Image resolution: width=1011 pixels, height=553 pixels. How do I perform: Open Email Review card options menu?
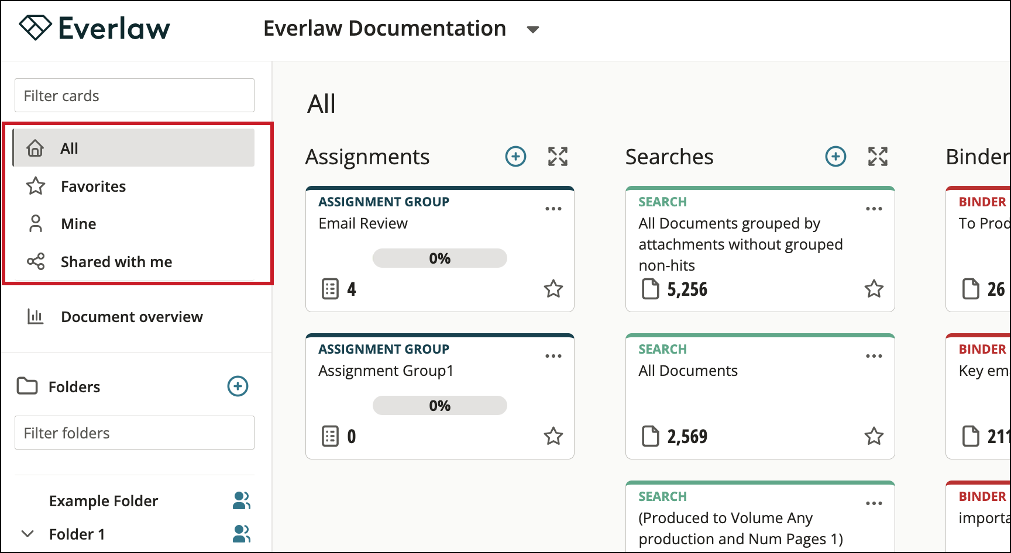[553, 209]
